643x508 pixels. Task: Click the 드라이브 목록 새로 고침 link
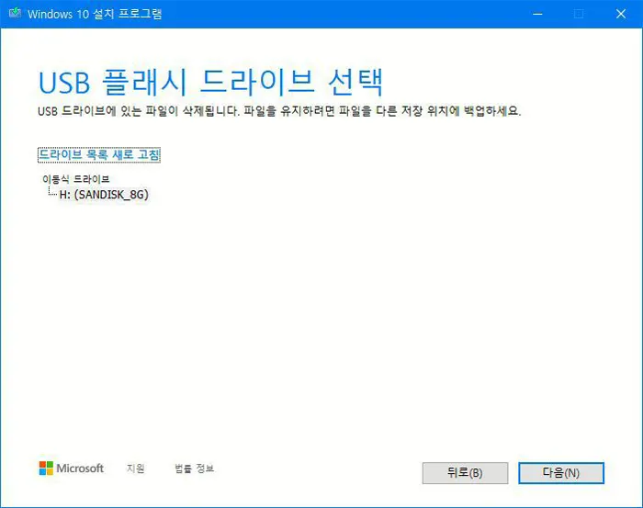pos(99,154)
